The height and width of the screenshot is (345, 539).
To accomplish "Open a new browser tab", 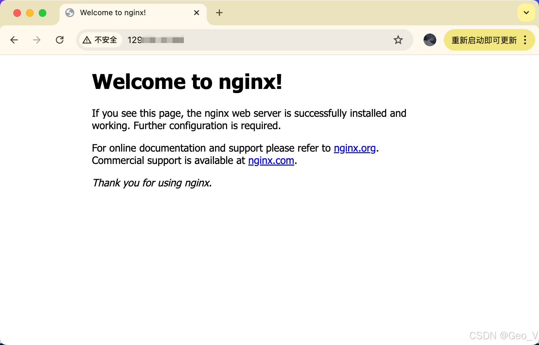I will pyautogui.click(x=219, y=13).
